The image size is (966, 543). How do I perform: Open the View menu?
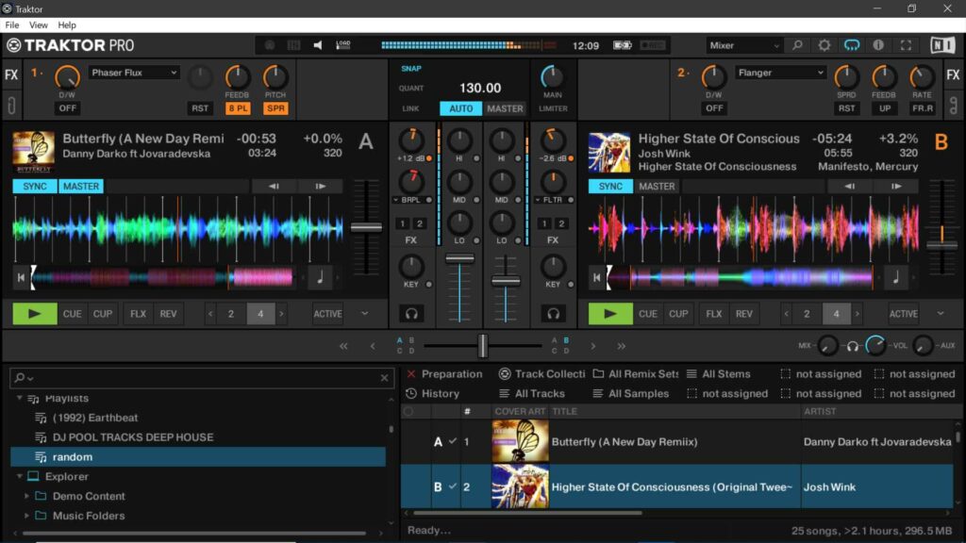39,25
